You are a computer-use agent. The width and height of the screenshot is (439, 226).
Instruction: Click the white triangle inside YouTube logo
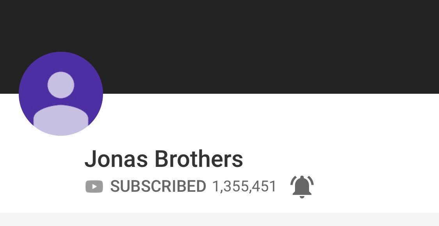click(x=94, y=186)
